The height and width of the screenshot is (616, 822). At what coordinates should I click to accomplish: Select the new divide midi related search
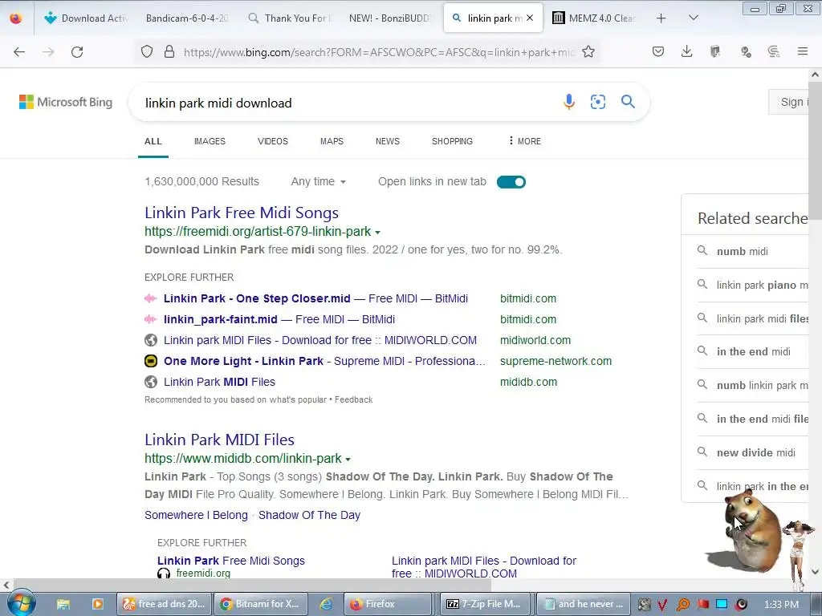756,452
